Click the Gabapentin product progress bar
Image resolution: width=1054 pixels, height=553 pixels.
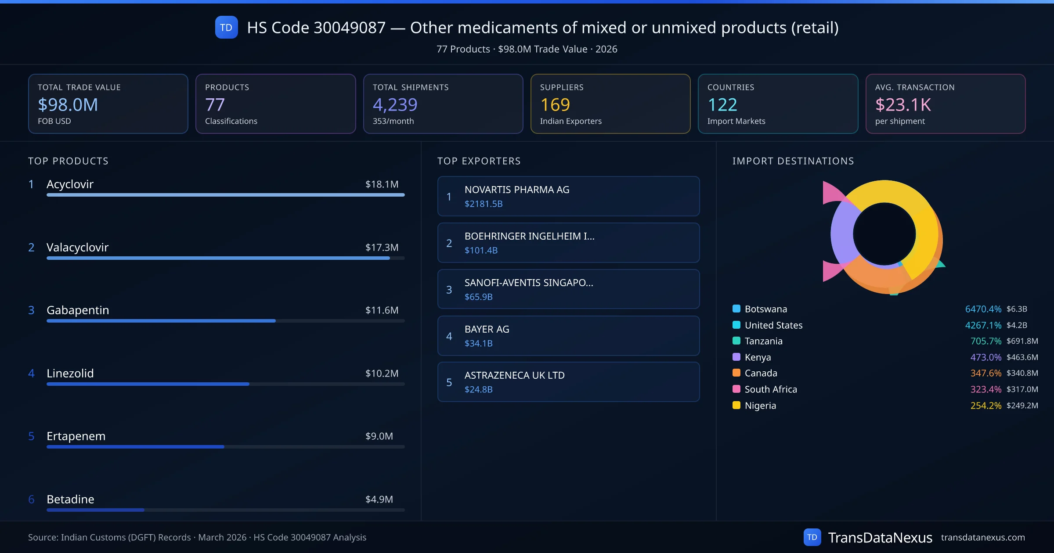tap(161, 321)
